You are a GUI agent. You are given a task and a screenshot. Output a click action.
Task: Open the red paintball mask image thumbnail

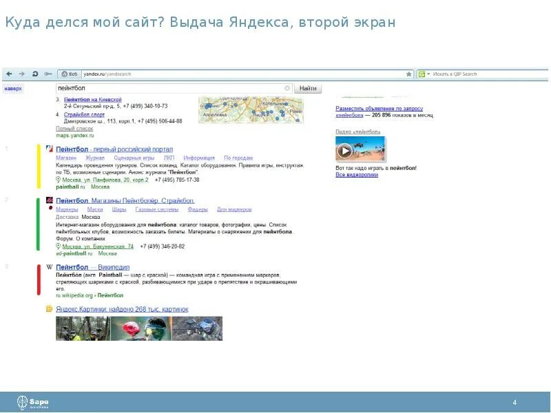(141, 329)
